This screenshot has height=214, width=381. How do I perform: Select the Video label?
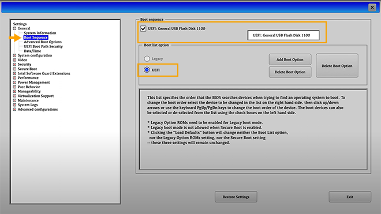(x=23, y=60)
